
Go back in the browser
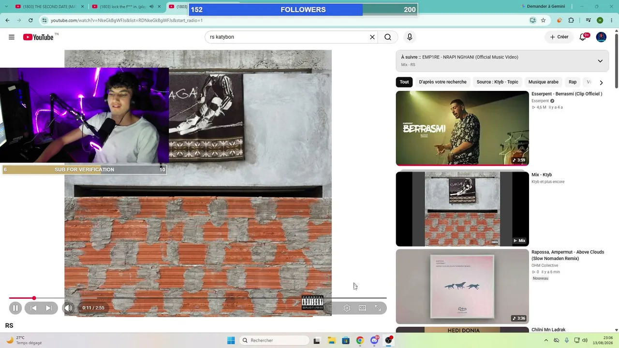[7, 20]
